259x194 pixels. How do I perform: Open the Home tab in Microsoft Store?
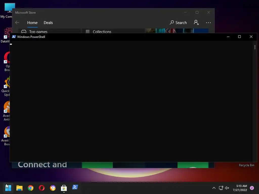[32, 22]
